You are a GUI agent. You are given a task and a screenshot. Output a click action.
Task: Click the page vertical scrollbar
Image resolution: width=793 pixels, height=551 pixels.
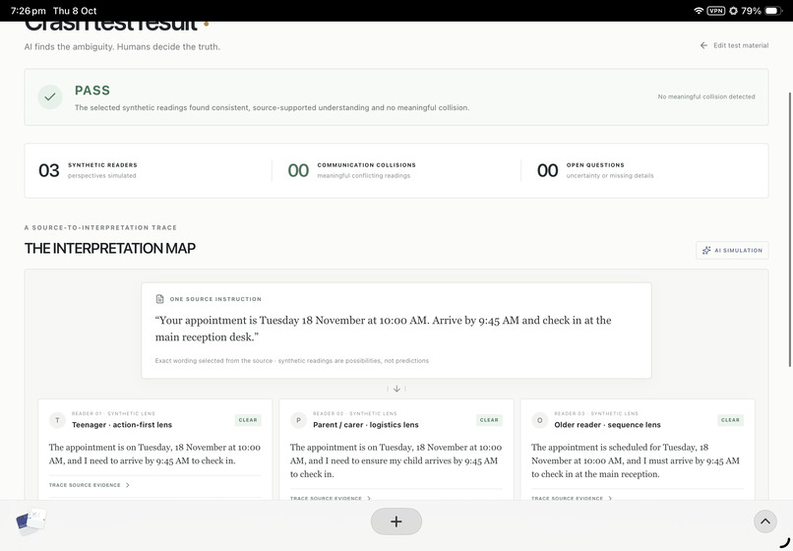[789, 229]
